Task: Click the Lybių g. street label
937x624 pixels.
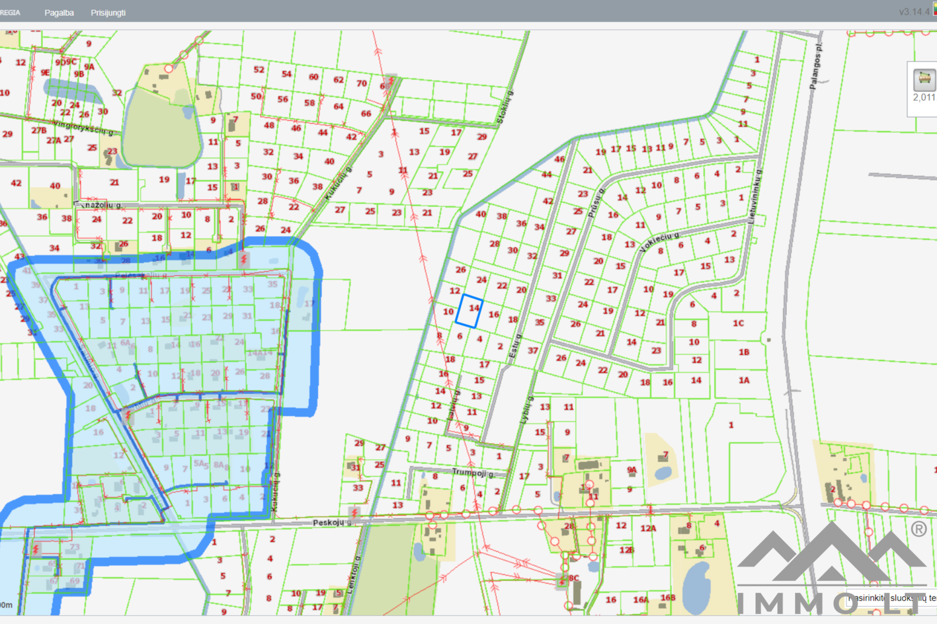Action: tap(526, 410)
